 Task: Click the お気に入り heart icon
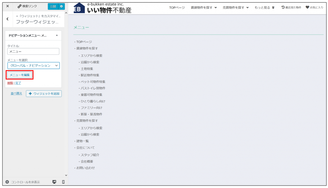[307, 7]
